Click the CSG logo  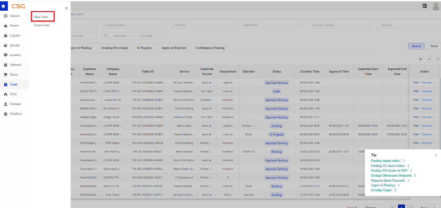pos(18,6)
